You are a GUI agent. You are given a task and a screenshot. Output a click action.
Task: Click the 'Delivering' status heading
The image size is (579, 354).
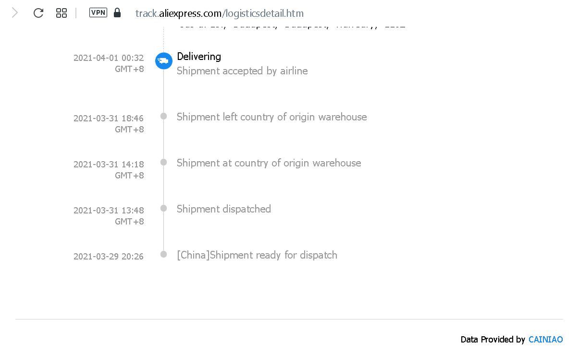point(199,57)
